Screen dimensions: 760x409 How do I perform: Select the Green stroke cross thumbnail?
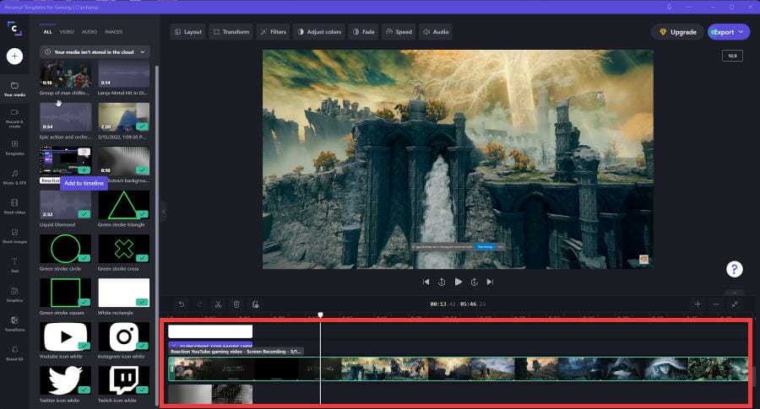click(123, 249)
